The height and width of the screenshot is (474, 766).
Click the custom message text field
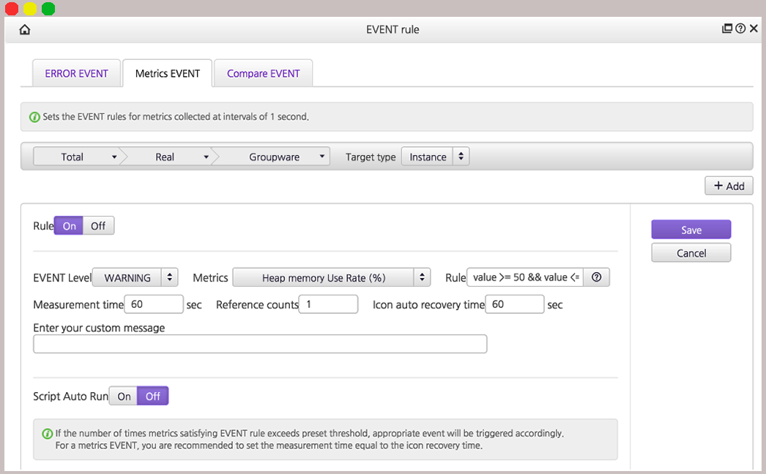pos(260,344)
